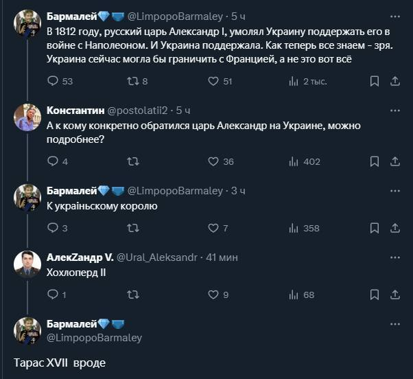Retweet the first tweet with 8 reposts
The height and width of the screenshot is (379, 413).
(133, 82)
